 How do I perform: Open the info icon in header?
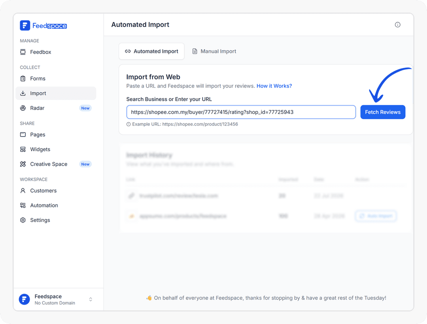398,25
